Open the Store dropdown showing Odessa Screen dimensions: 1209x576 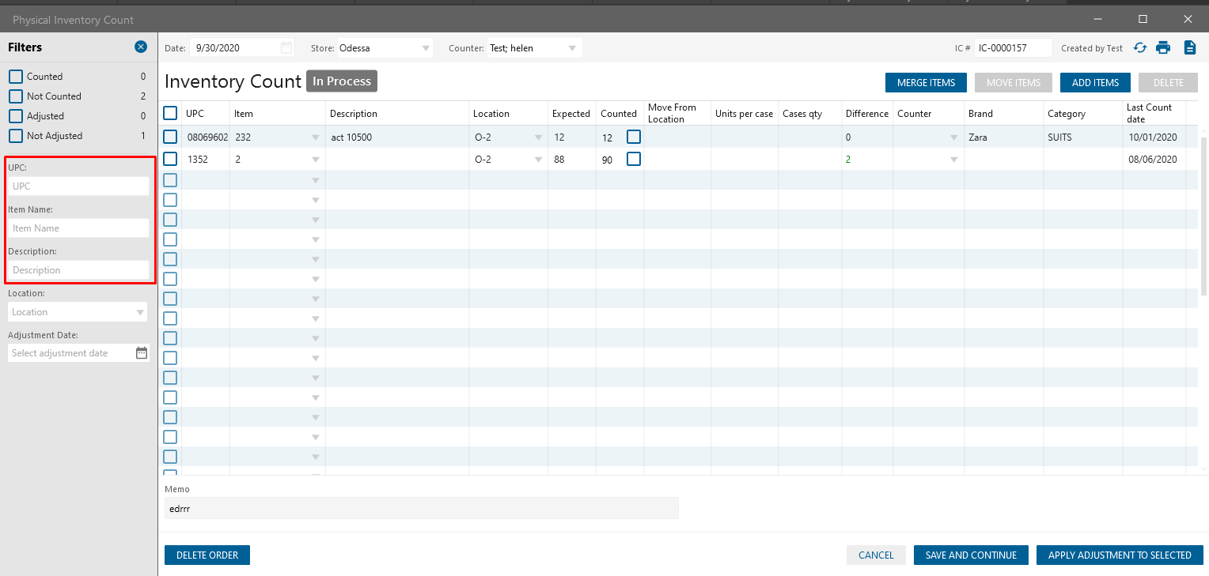(x=426, y=48)
